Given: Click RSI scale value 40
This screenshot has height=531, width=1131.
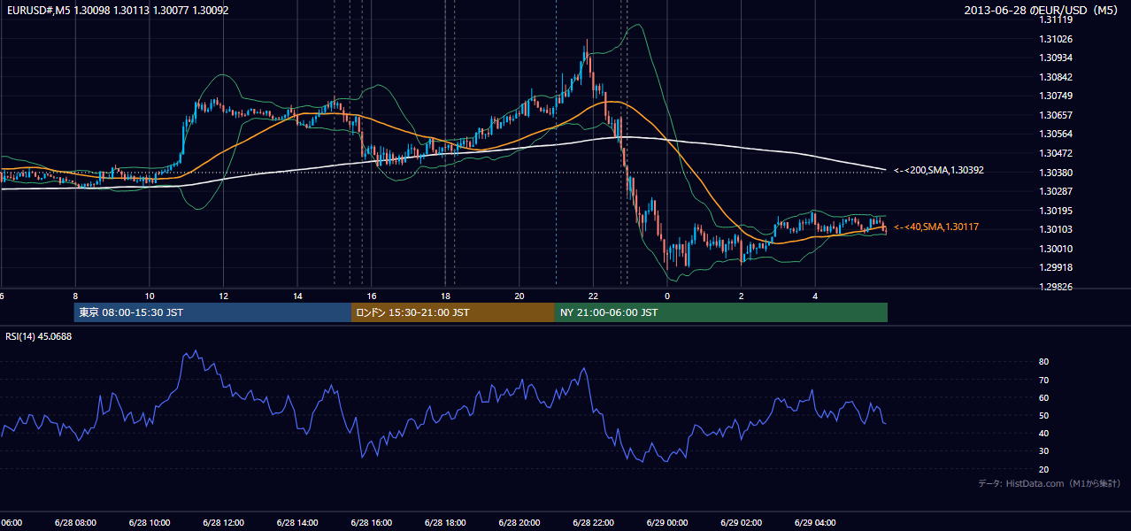Looking at the screenshot, I should [1044, 433].
